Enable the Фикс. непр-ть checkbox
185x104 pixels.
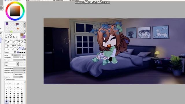tap(14, 75)
